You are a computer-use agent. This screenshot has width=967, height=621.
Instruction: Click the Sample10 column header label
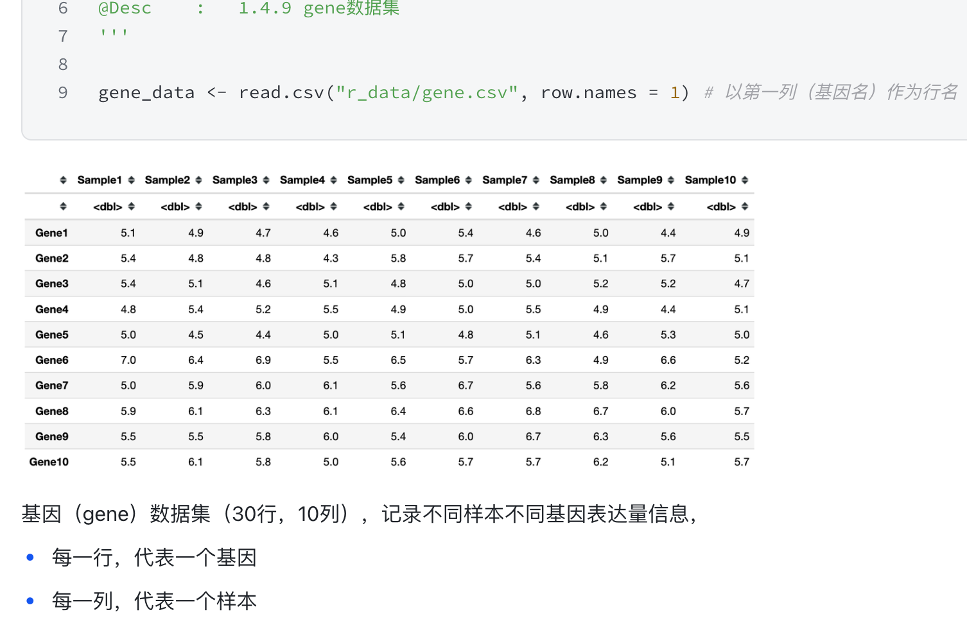click(710, 180)
